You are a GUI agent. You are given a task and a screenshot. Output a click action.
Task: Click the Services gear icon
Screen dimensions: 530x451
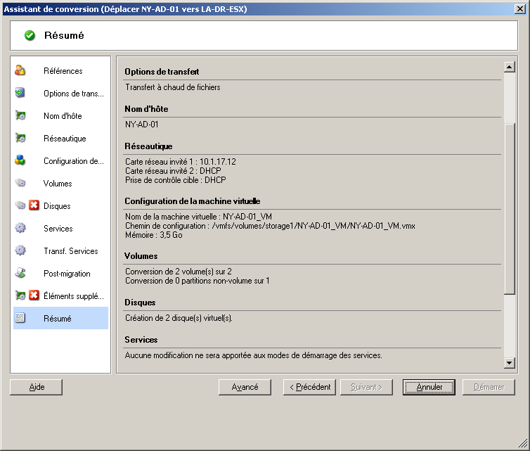click(x=20, y=228)
